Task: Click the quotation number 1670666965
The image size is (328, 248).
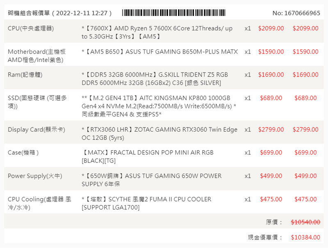Action: coord(296,13)
